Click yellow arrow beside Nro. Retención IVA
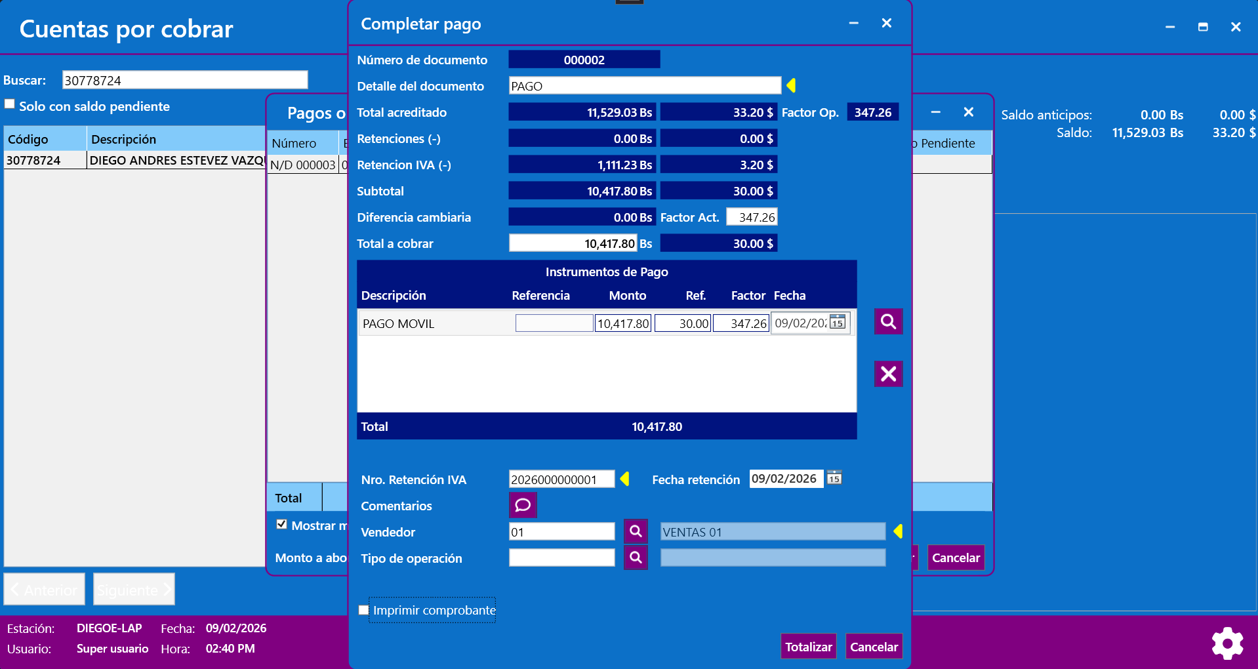 [x=624, y=479]
